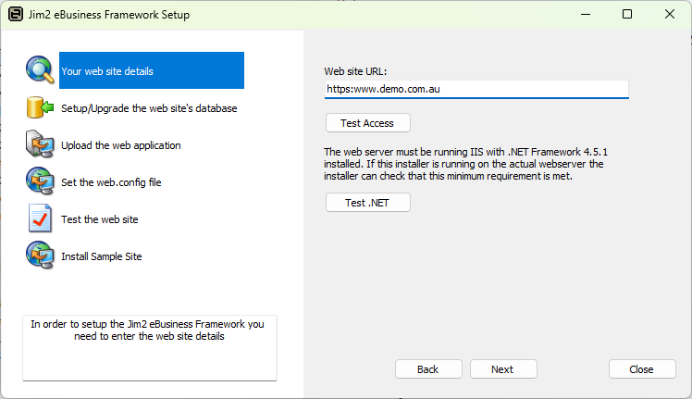Click the Jim2 app icon in title bar
The width and height of the screenshot is (692, 399).
click(15, 15)
